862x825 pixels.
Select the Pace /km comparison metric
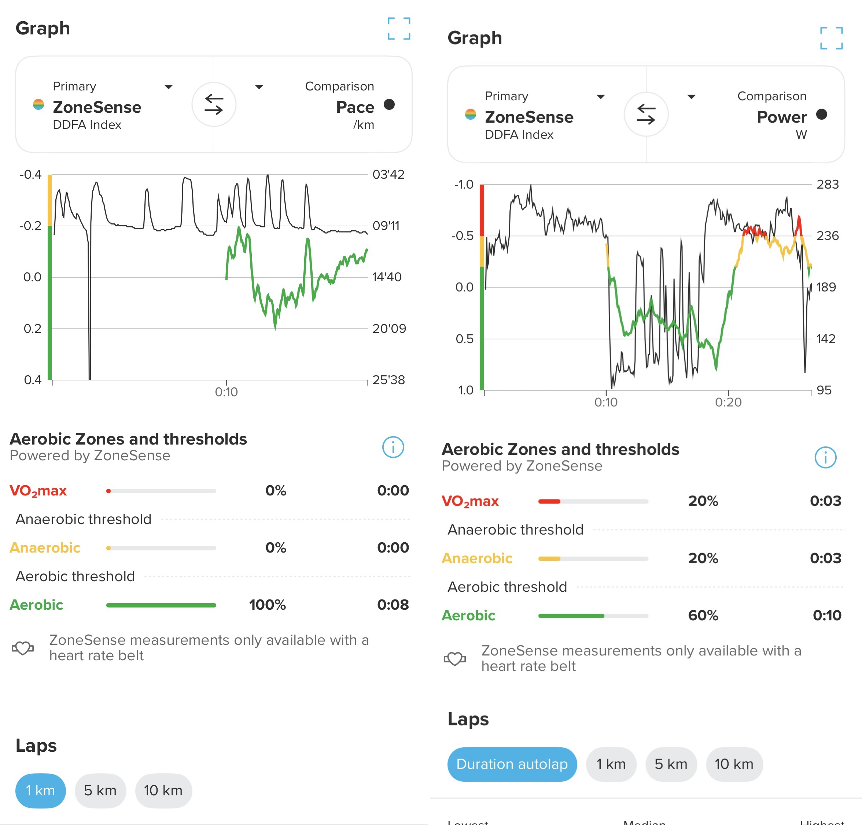pos(339,105)
